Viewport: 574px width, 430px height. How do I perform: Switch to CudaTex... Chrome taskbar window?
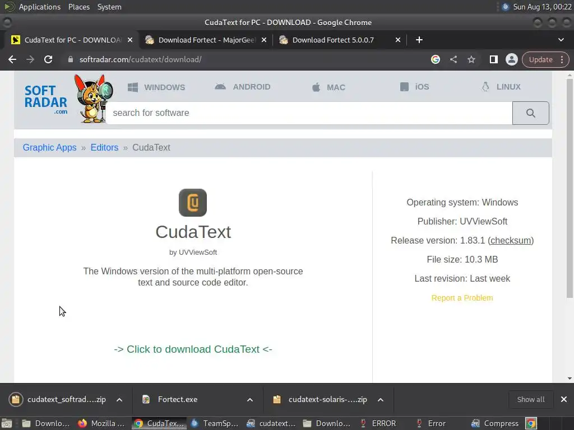tap(159, 423)
